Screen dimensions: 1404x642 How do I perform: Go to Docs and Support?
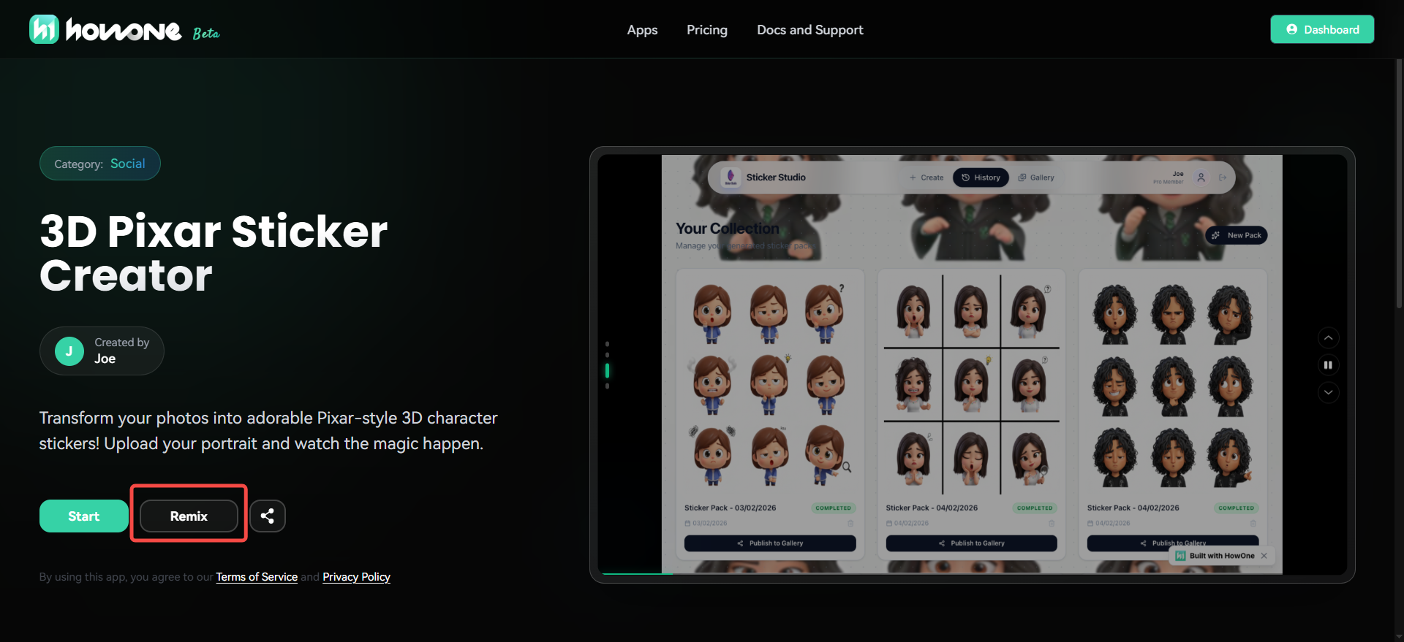[x=809, y=30]
